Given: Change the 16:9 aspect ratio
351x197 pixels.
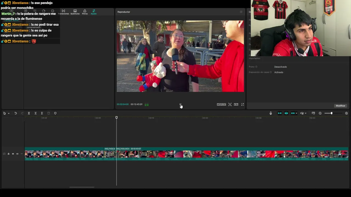Looking at the screenshot, I should [x=236, y=105].
